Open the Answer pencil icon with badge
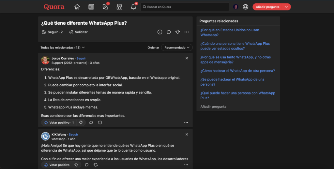The image size is (334, 169). [x=105, y=7]
